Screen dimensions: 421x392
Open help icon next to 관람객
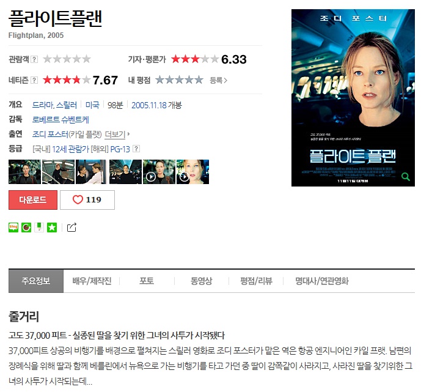[x=34, y=59]
